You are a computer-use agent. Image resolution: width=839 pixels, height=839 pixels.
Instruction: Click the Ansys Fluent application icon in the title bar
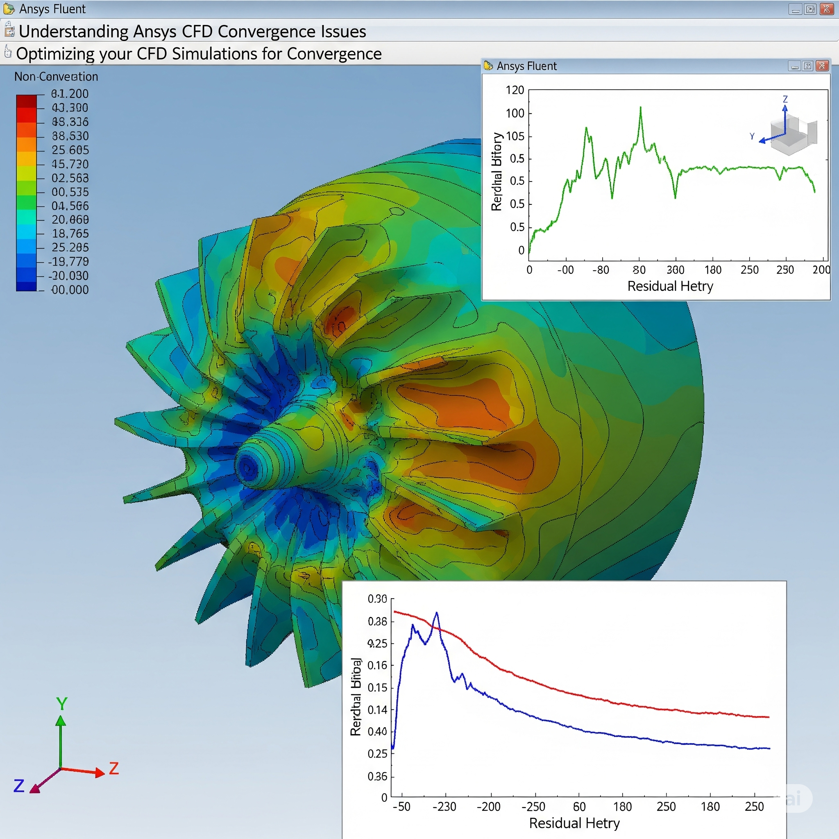click(x=9, y=9)
